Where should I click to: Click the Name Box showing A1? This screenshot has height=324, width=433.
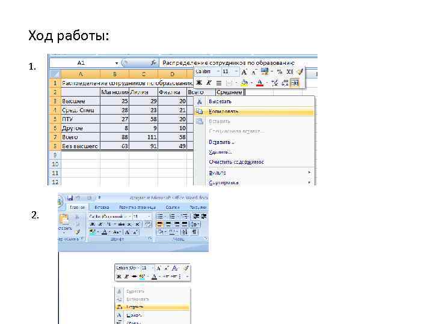click(x=82, y=63)
